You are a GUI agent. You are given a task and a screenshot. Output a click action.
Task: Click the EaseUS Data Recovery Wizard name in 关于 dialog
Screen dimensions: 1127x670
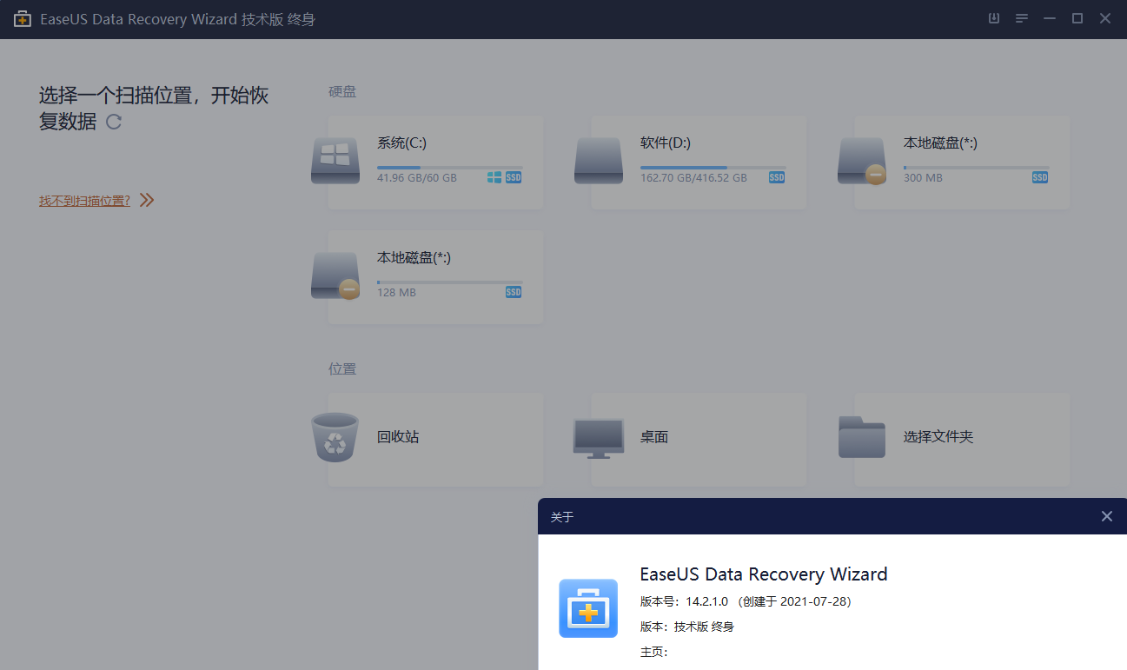pos(764,574)
